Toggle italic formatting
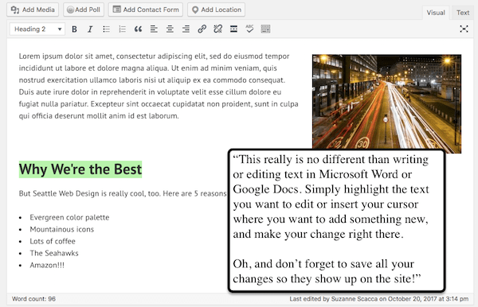 point(90,29)
